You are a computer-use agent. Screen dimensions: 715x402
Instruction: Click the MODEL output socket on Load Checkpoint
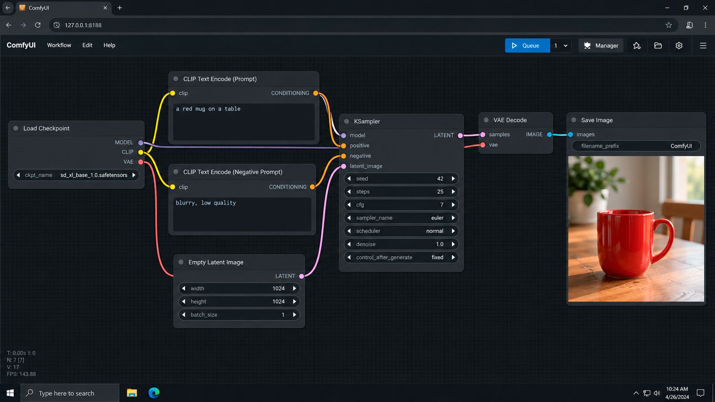point(140,142)
